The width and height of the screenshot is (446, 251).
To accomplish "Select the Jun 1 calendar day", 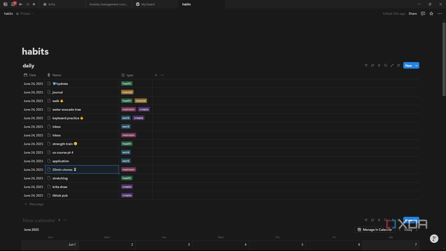I will pos(50,245).
